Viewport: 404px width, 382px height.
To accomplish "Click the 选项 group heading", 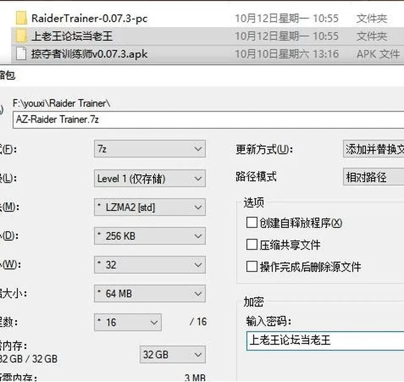I will click(253, 203).
